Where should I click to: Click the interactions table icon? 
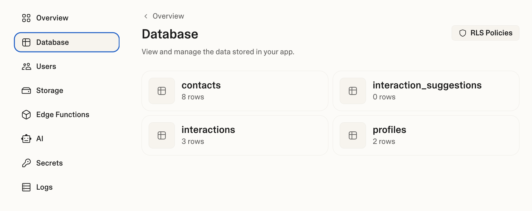(x=162, y=135)
